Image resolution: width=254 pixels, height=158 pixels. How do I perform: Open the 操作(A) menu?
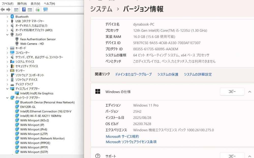pyautogui.click(x=22, y=4)
